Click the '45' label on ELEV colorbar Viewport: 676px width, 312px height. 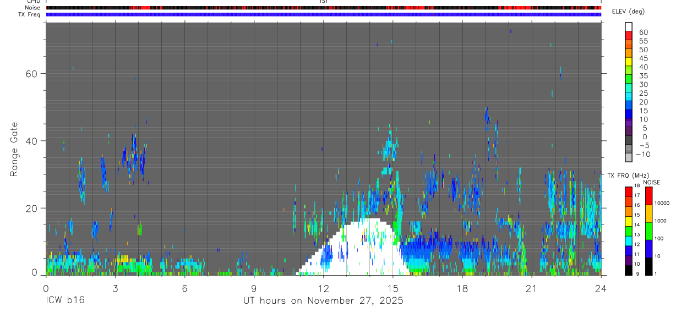pos(644,58)
